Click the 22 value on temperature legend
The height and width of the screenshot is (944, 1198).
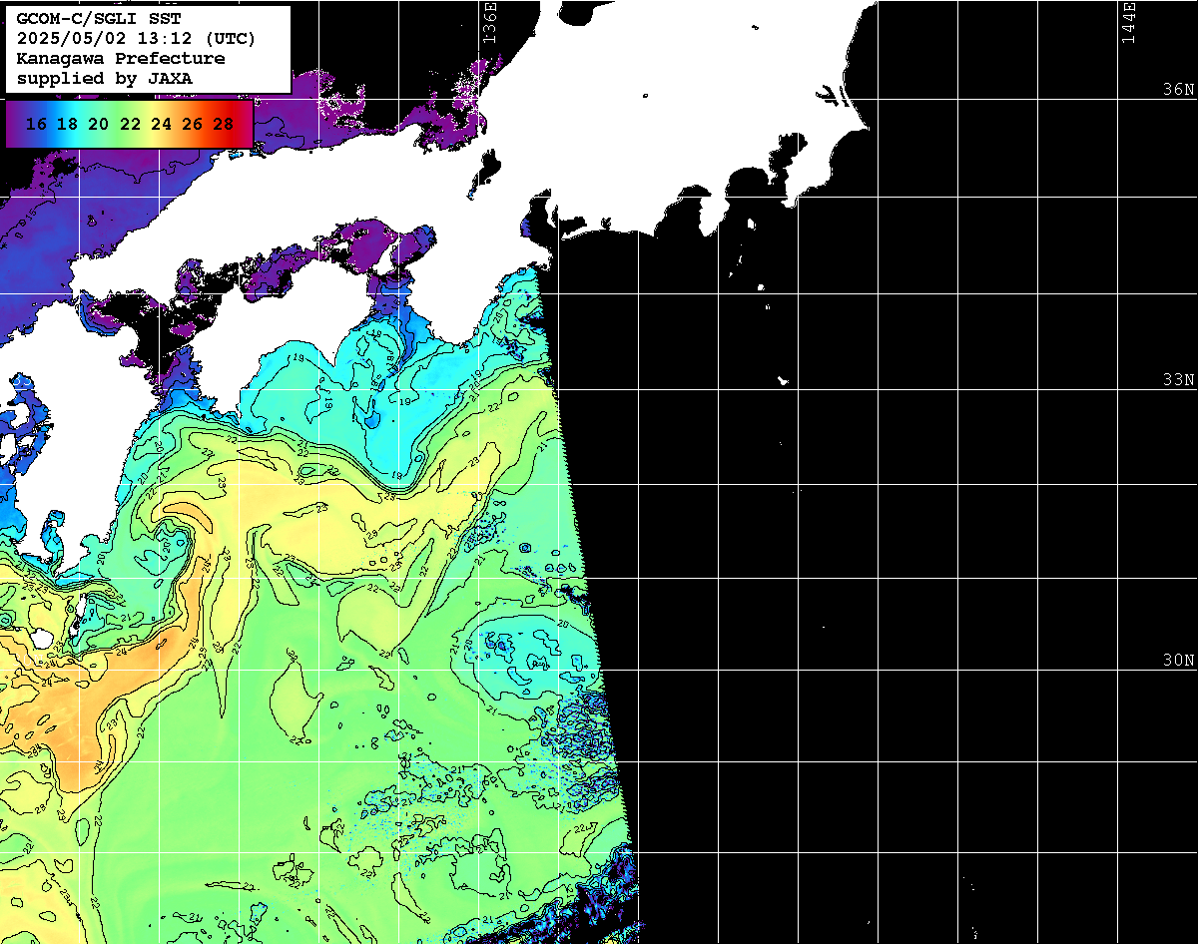point(130,124)
